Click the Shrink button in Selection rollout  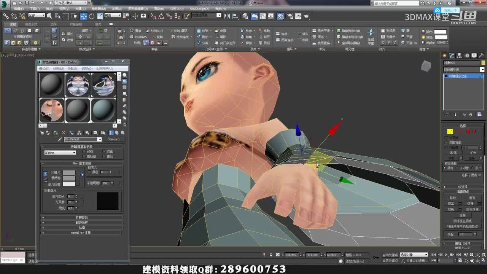click(x=453, y=153)
